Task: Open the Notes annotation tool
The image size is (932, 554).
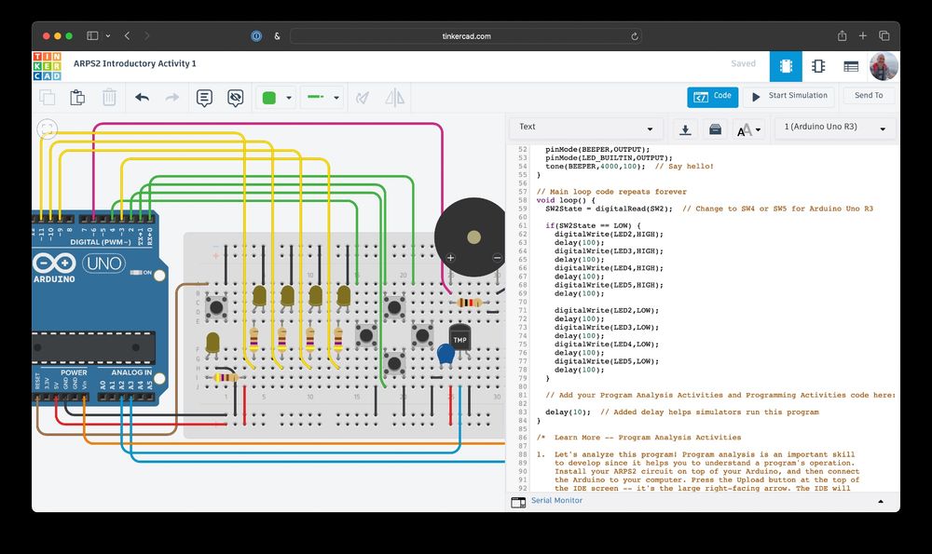Action: coord(205,97)
